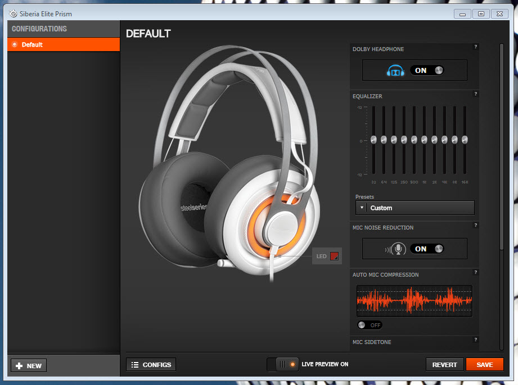Click the 64 Hz equalizer slider
The image size is (518, 385).
(x=384, y=140)
